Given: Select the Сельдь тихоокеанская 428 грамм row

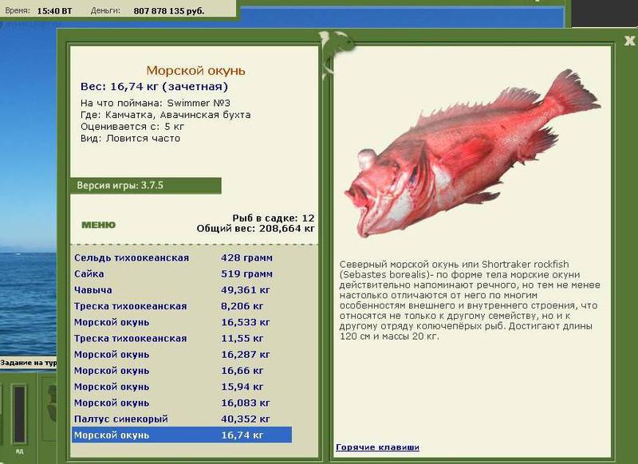Looking at the screenshot, I should (182, 258).
